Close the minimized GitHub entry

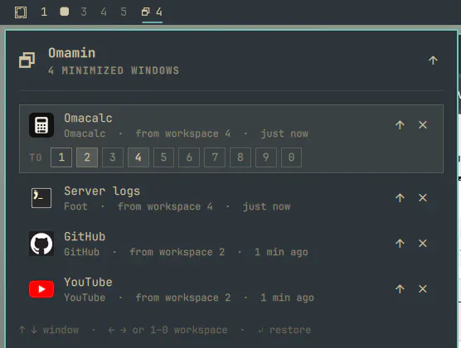point(423,244)
